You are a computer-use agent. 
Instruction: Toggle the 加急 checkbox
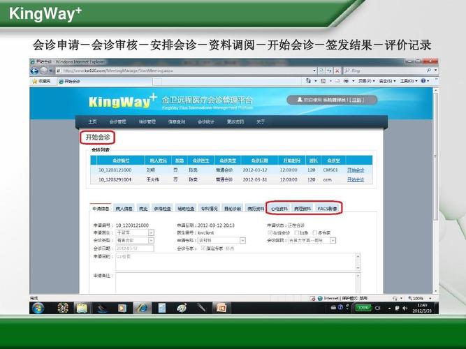tap(297, 232)
